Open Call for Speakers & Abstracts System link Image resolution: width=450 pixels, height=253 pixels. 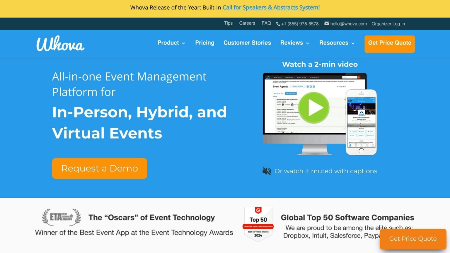271,7
